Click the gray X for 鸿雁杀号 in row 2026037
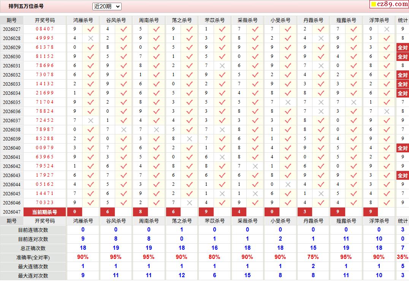Screen dimensions: 409x281 point(90,121)
